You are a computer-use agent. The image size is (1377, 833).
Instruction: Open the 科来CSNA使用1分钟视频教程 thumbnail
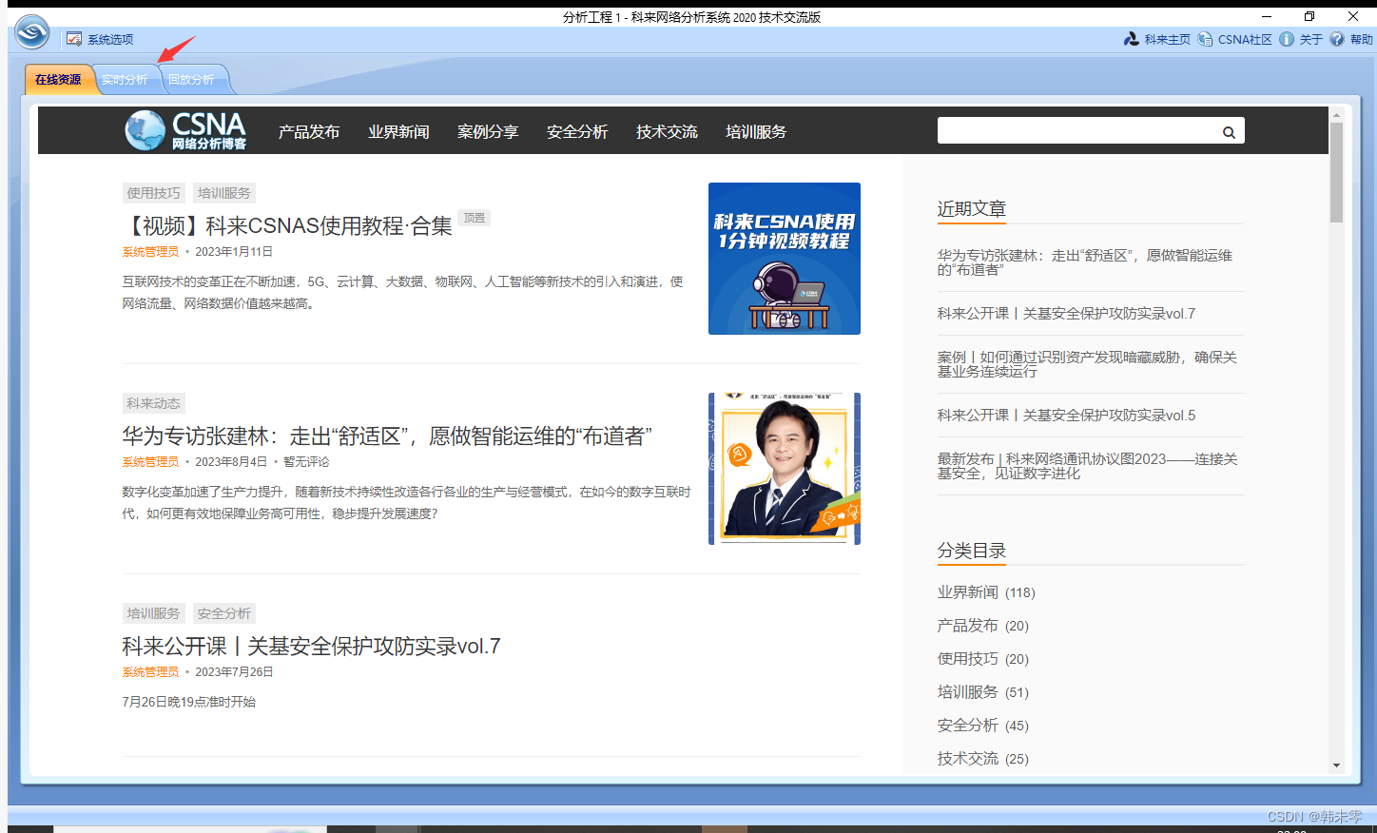pyautogui.click(x=785, y=259)
